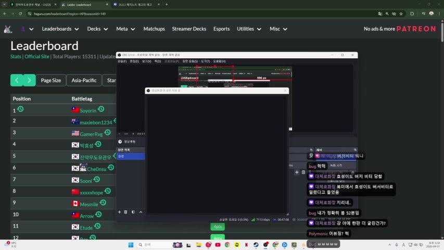Open history icon next to Sooni
The width and height of the screenshot is (444, 250).
(x=97, y=179)
